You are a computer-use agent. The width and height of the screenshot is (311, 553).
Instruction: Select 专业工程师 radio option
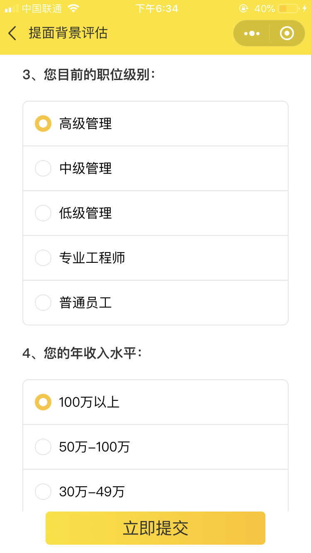click(x=43, y=258)
